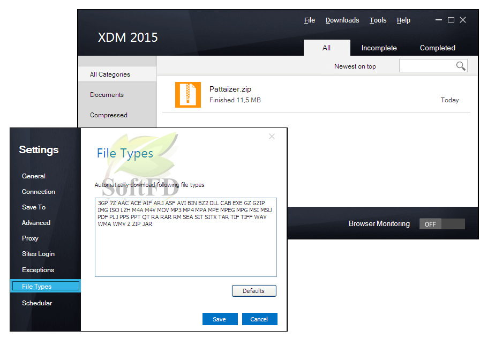The image size is (480, 338).
Task: Open Advanced settings section
Action: [36, 223]
